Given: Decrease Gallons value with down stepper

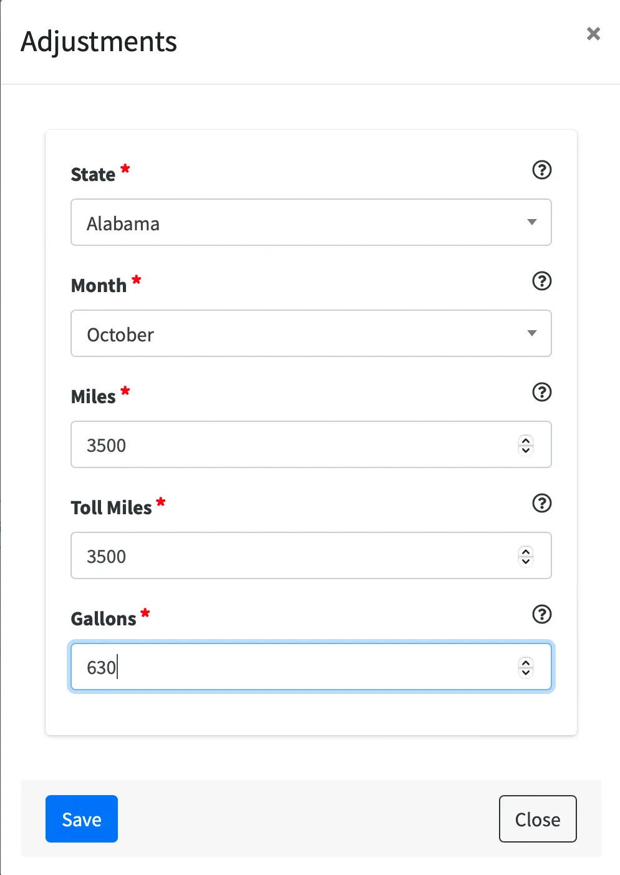Looking at the screenshot, I should tap(526, 672).
